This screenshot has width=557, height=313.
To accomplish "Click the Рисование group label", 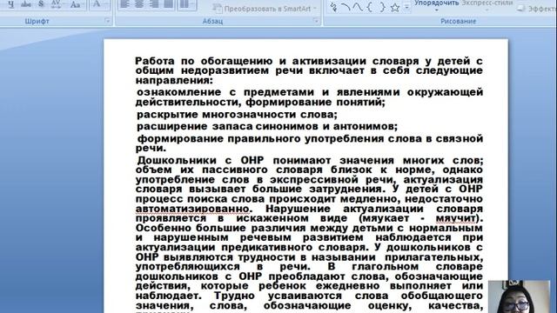I will (x=459, y=21).
